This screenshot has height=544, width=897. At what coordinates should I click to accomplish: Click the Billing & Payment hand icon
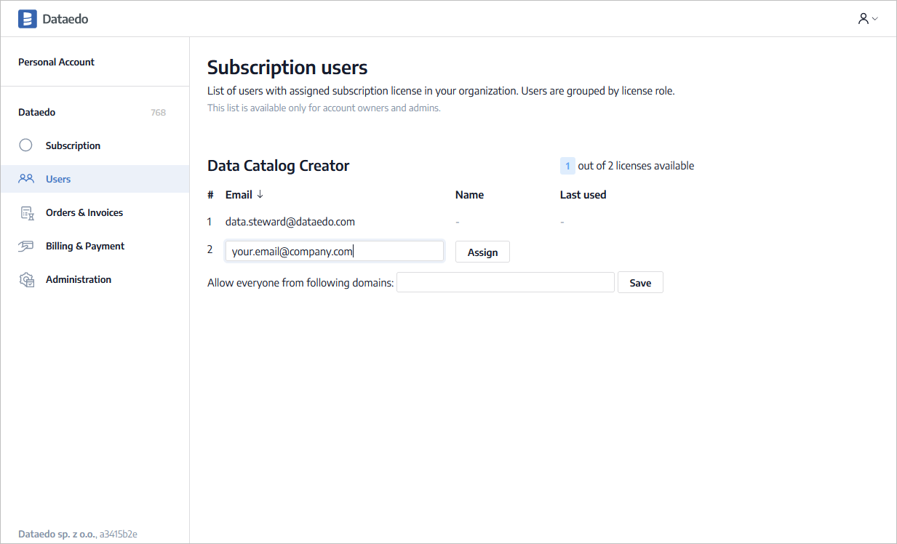point(26,246)
